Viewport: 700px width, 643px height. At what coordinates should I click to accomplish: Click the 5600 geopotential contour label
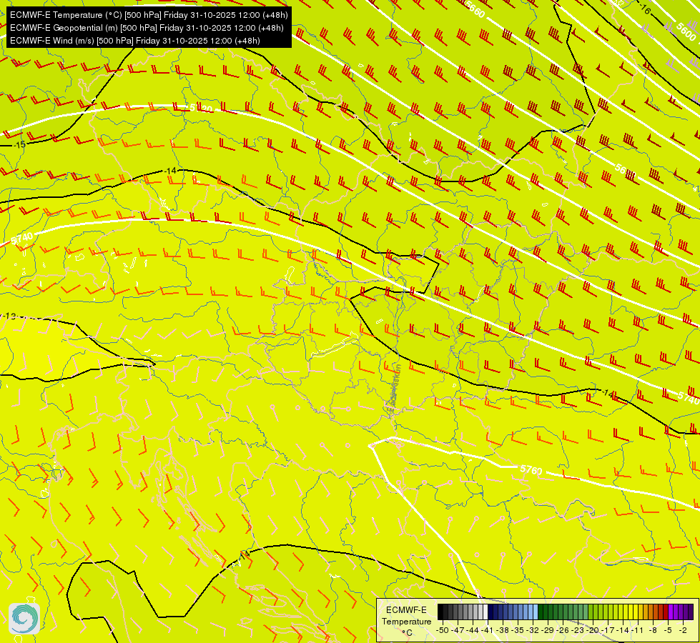pos(686,31)
